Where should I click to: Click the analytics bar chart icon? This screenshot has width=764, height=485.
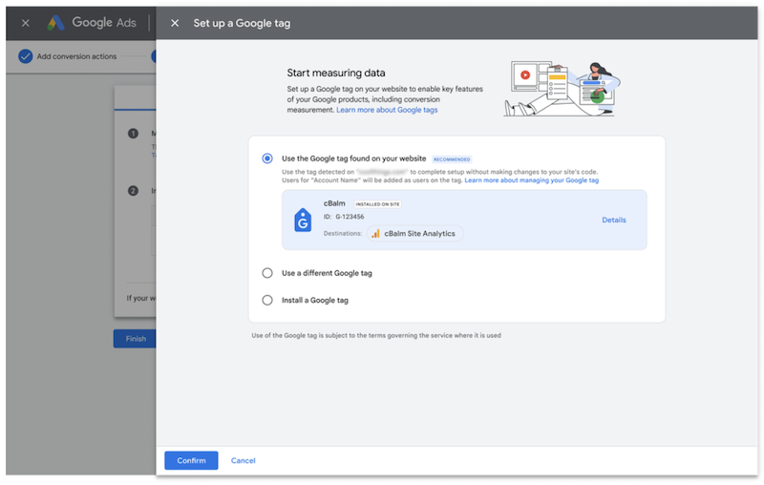coord(375,234)
